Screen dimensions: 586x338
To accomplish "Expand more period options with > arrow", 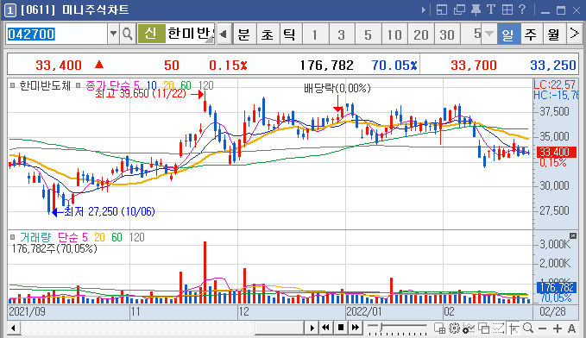I will [575, 34].
